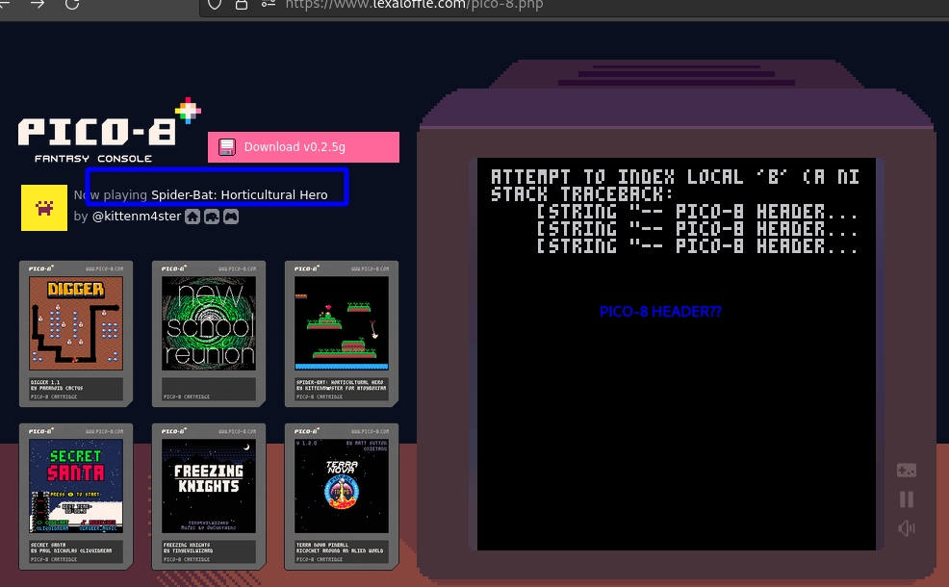
Task: Click the padlock site security icon
Action: coord(242,4)
